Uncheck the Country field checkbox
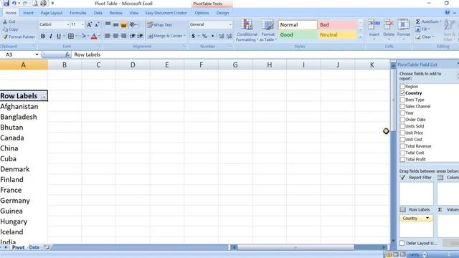Viewport: 459px width, 258px height. 402,93
